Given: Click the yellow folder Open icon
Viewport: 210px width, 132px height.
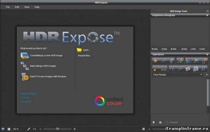Looking at the screenshot, I should click(79, 50).
